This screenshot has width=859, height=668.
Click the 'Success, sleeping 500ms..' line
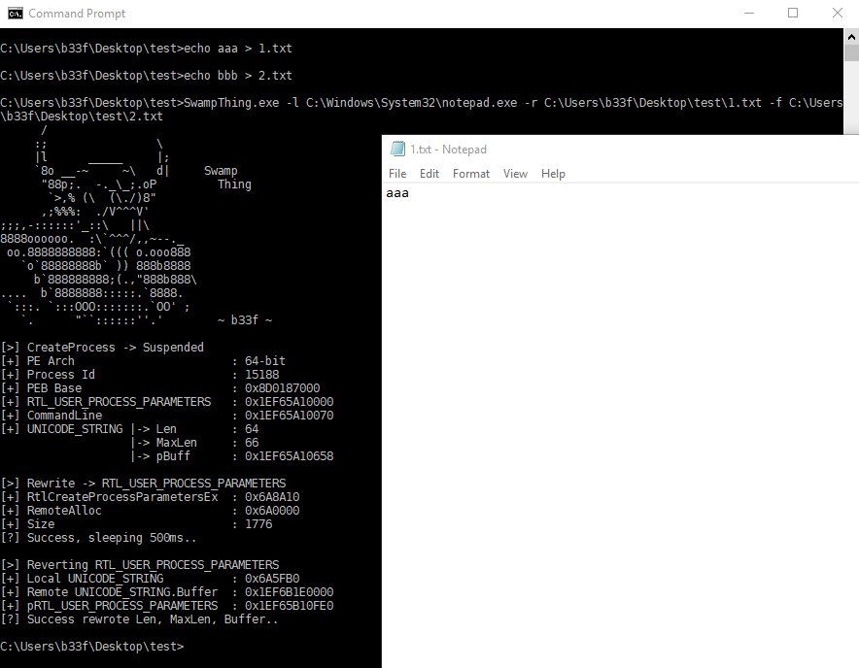pos(98,538)
